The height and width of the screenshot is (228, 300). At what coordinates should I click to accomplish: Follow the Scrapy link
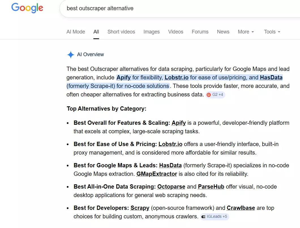tap(140, 208)
